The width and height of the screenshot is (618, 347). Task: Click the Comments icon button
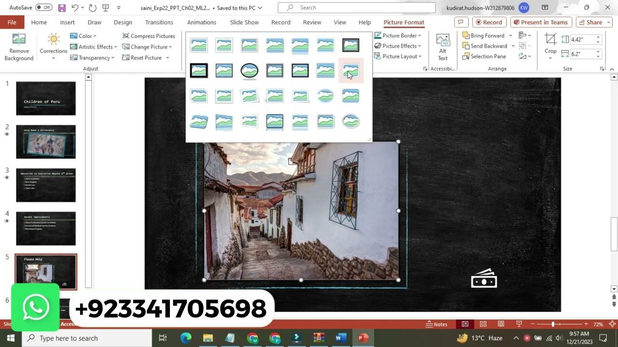(x=461, y=22)
